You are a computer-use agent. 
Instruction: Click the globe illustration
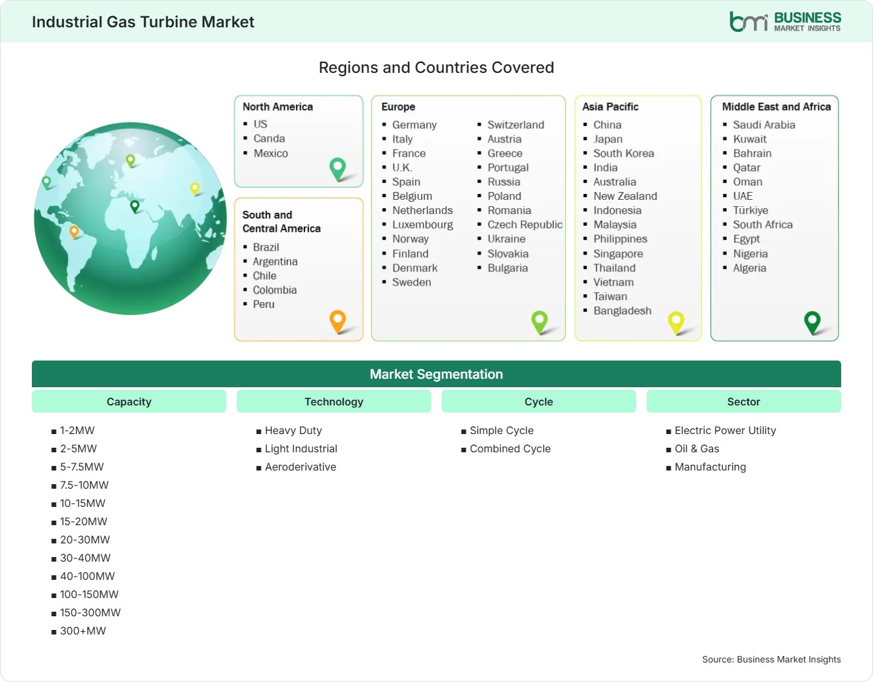tap(131, 219)
